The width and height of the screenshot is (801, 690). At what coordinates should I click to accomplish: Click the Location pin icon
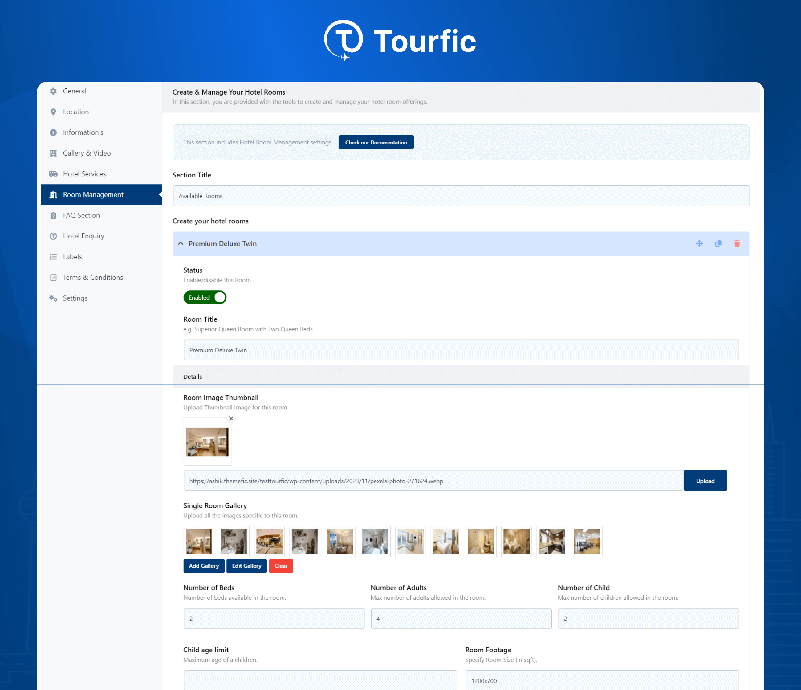53,112
